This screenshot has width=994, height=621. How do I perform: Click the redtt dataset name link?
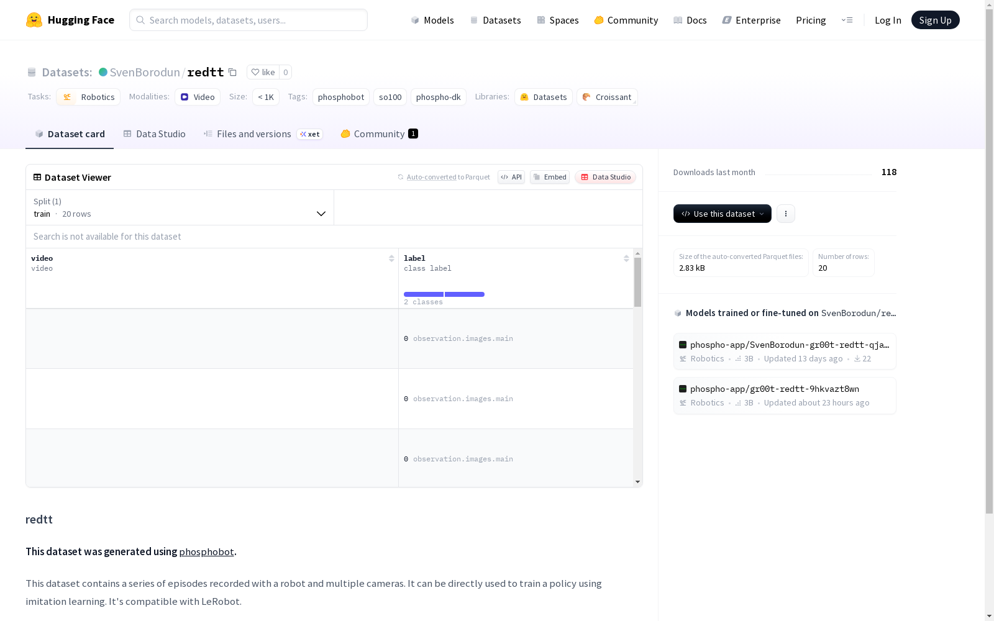coord(206,72)
